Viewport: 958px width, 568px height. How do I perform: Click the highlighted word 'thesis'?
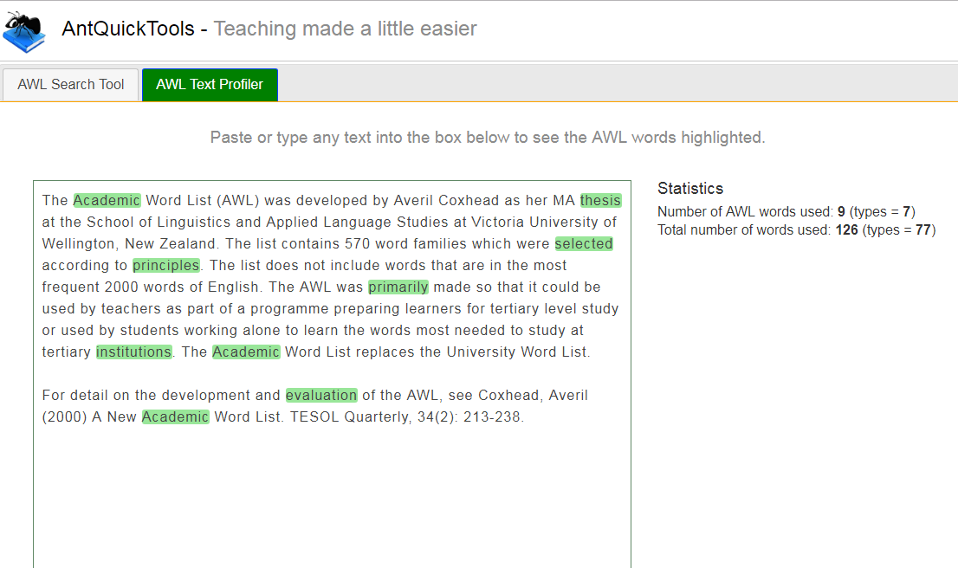pyautogui.click(x=600, y=201)
